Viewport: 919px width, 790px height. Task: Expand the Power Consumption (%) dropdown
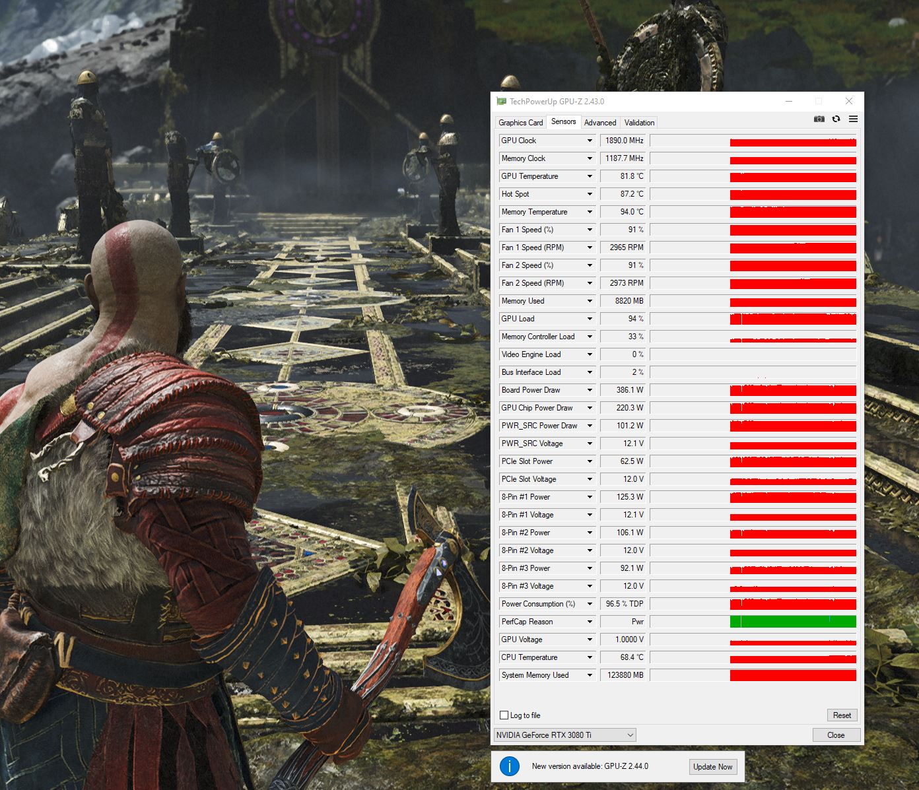tap(590, 604)
